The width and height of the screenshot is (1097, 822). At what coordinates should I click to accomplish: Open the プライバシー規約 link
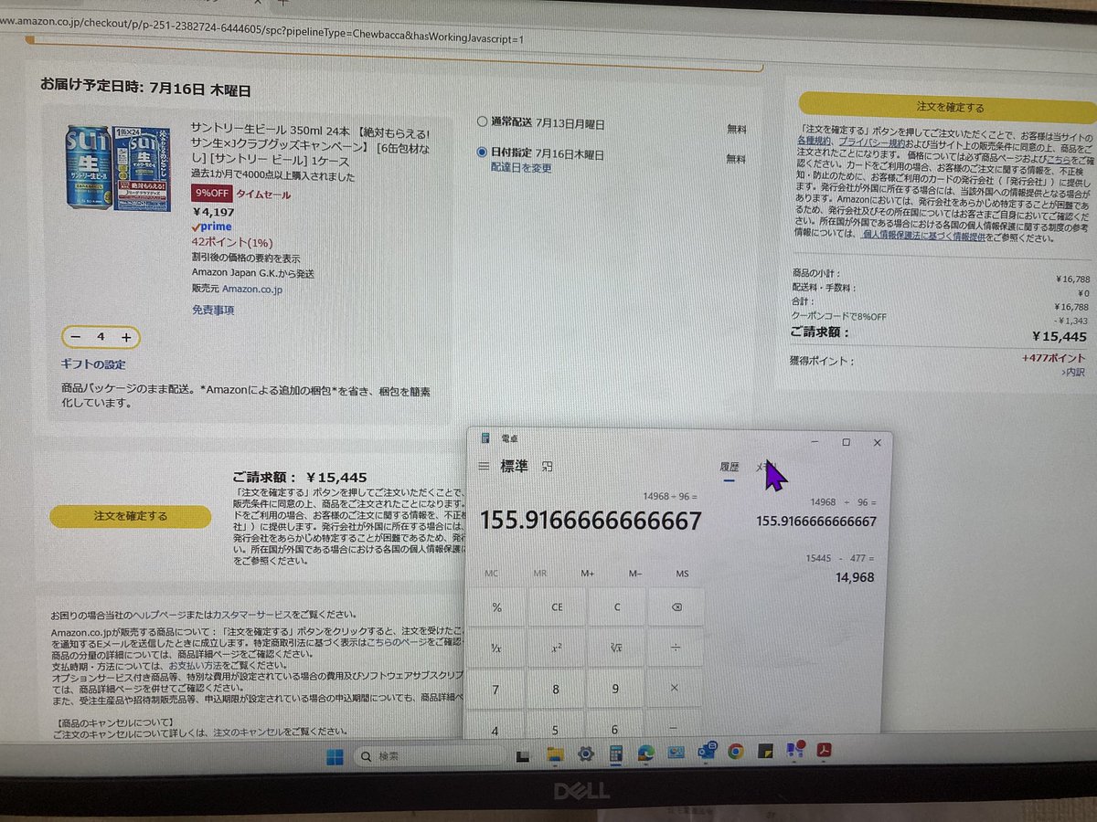[x=870, y=142]
